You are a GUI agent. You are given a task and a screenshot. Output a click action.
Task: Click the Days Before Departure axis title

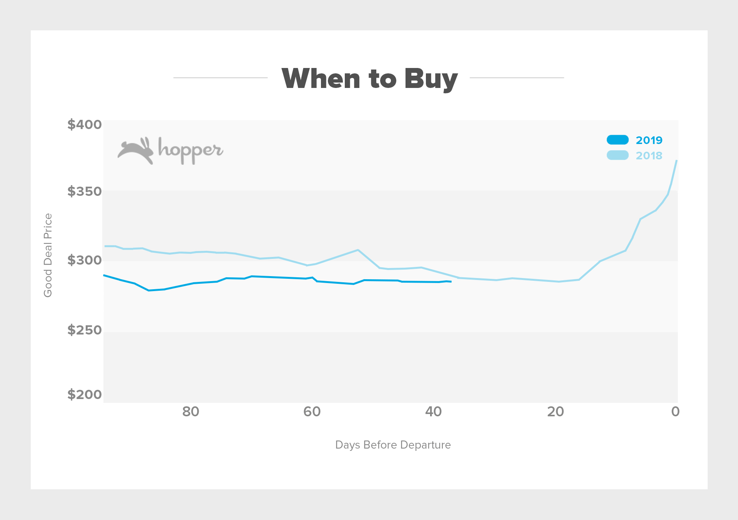[393, 445]
